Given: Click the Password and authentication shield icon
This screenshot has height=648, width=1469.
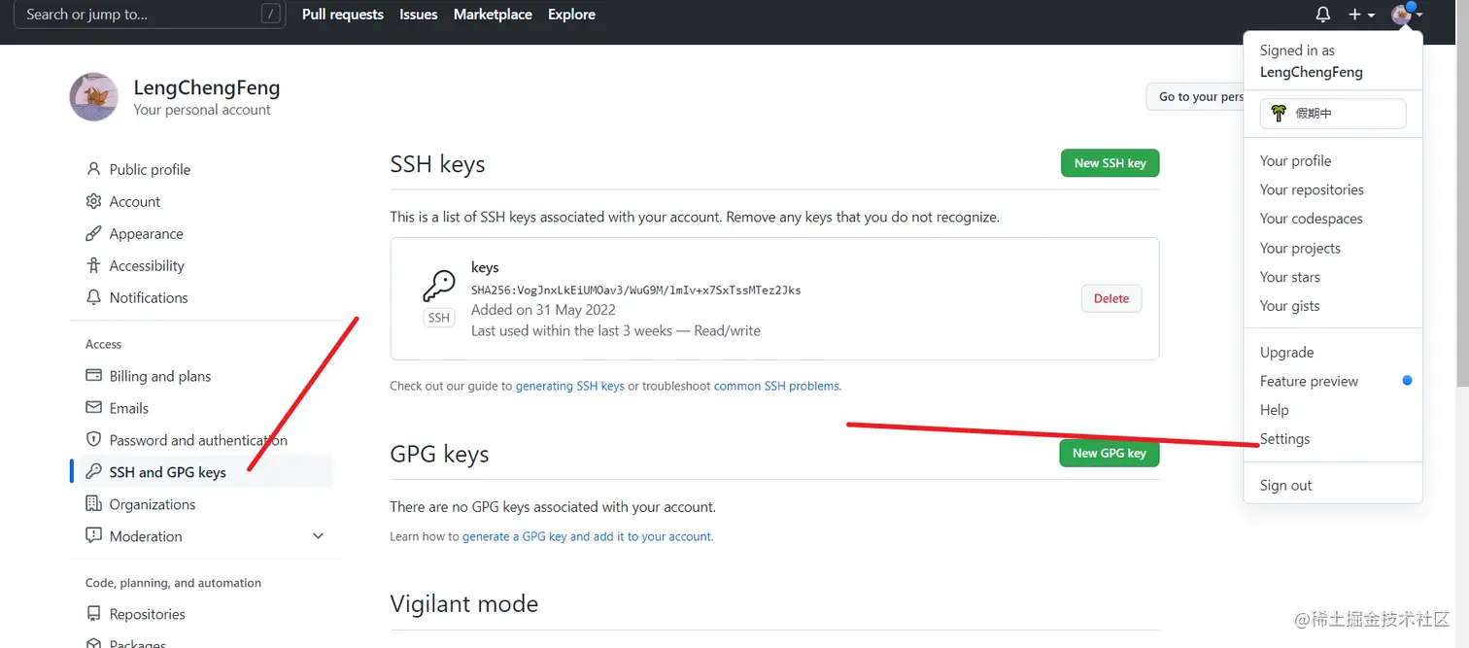Looking at the screenshot, I should pyautogui.click(x=93, y=440).
